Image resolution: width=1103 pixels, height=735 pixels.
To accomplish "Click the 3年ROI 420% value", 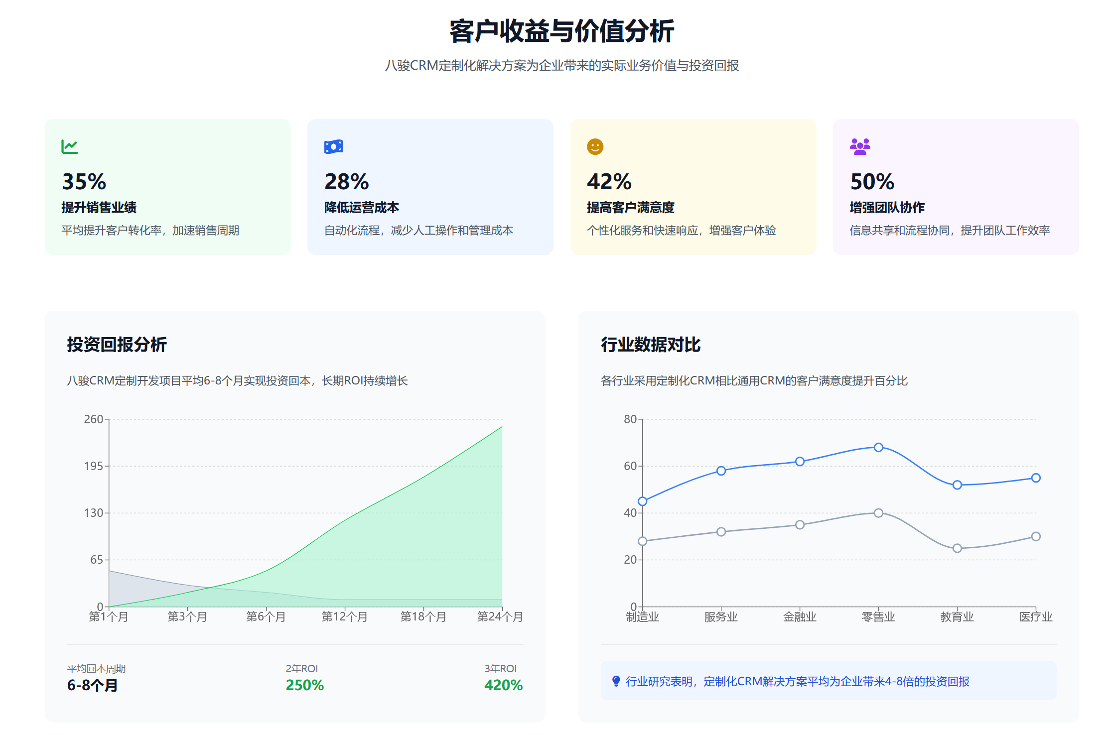I will tap(503, 685).
